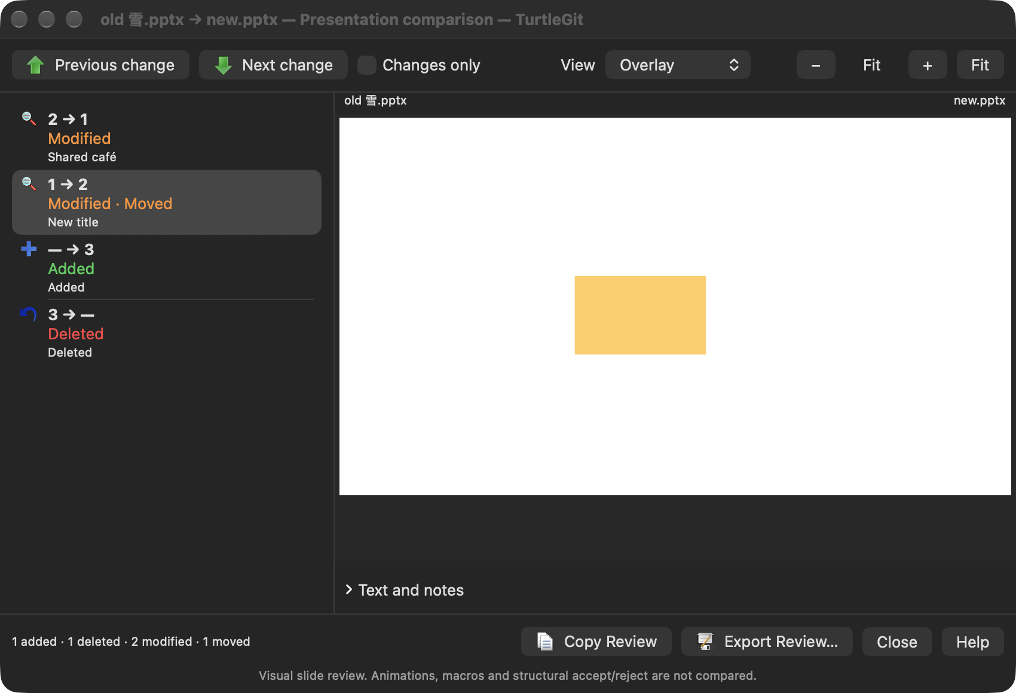Close the comparison dialog
The image size is (1016, 693).
click(897, 642)
